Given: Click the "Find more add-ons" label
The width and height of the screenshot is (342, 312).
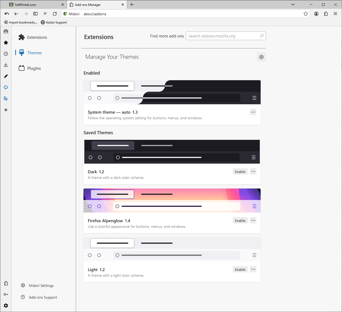Looking at the screenshot, I should point(167,36).
